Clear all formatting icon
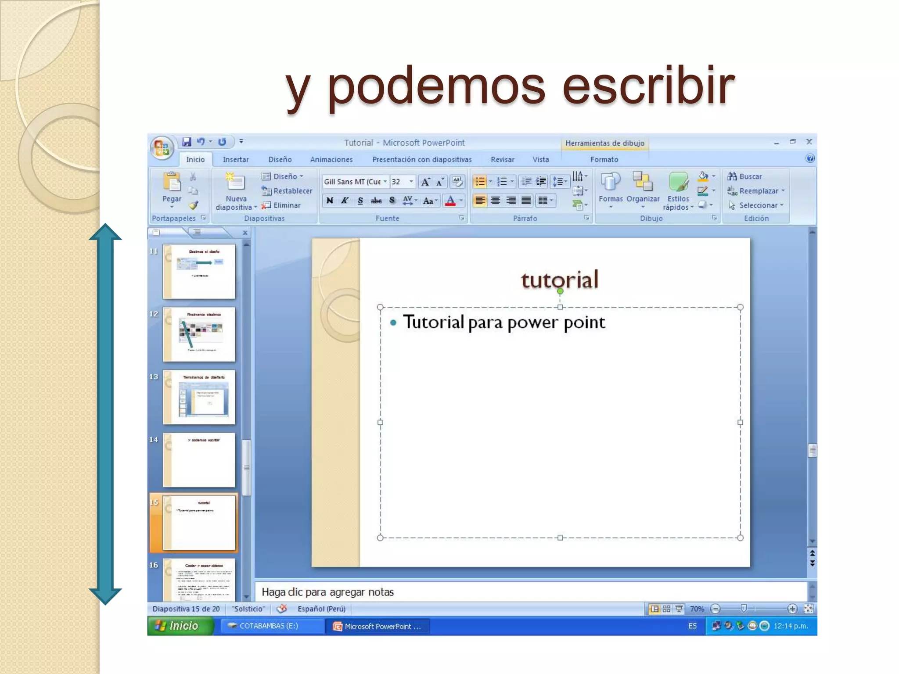This screenshot has width=899, height=674. pos(457,182)
